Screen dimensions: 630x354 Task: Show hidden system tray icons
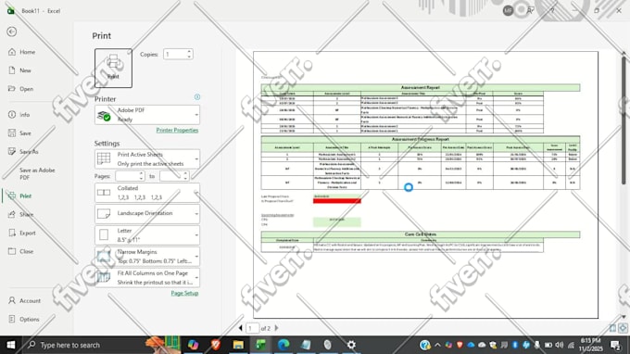[x=437, y=345]
